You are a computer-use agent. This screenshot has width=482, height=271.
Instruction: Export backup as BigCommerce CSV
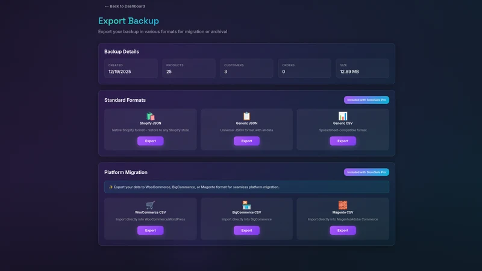point(246,231)
